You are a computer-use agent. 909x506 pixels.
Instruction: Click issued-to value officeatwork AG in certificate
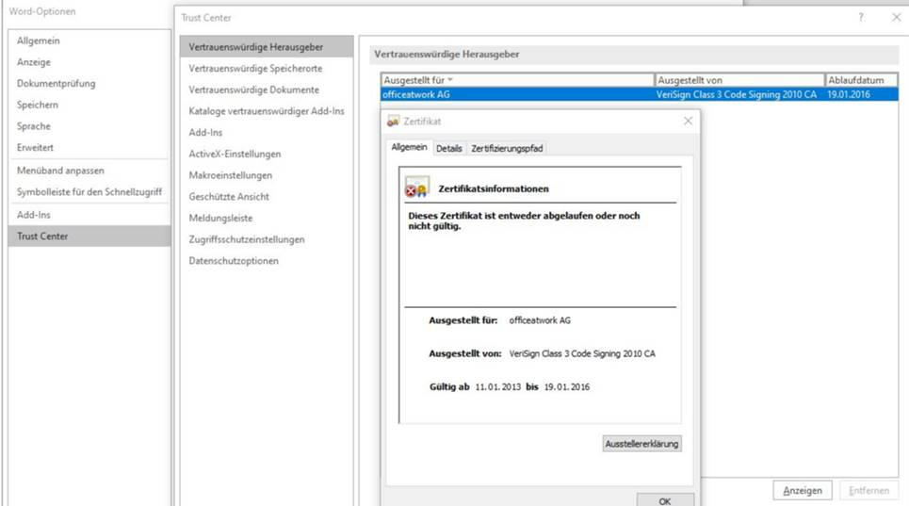click(540, 320)
